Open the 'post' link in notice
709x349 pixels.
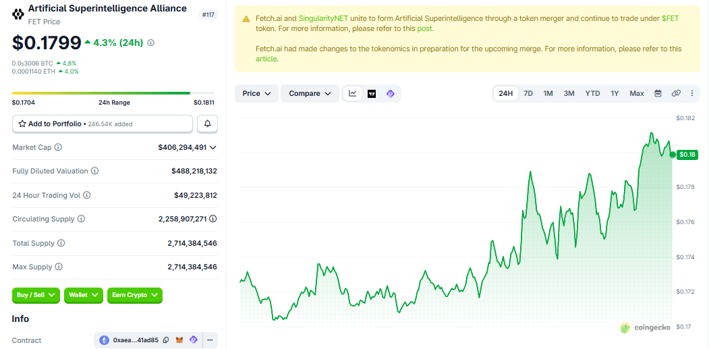pyautogui.click(x=424, y=28)
